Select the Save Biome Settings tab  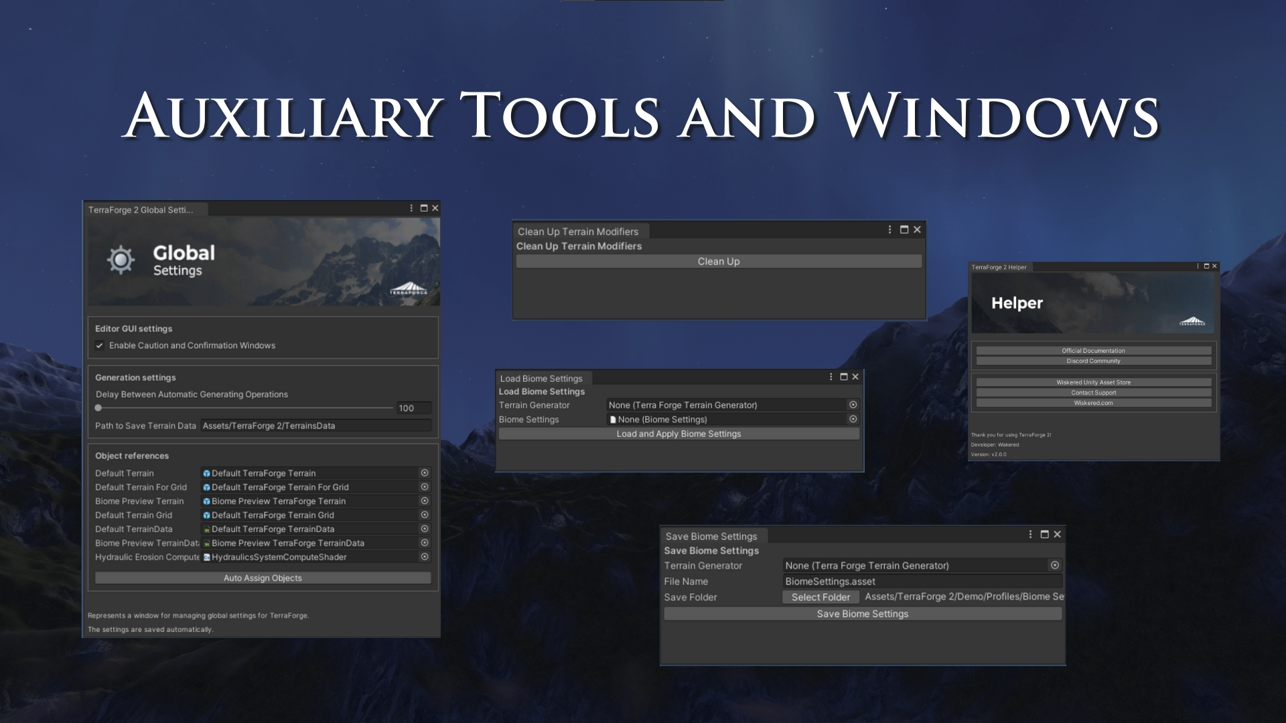[x=711, y=536]
